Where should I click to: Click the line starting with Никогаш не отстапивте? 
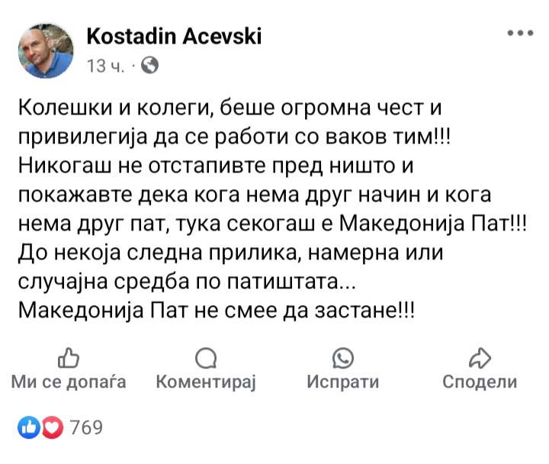[216, 166]
